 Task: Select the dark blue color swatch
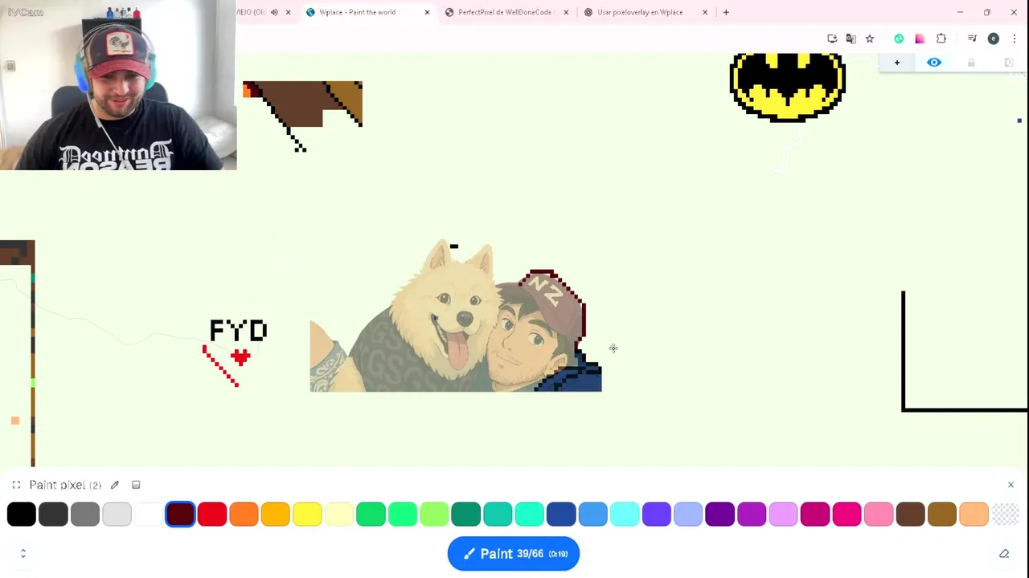tap(561, 514)
